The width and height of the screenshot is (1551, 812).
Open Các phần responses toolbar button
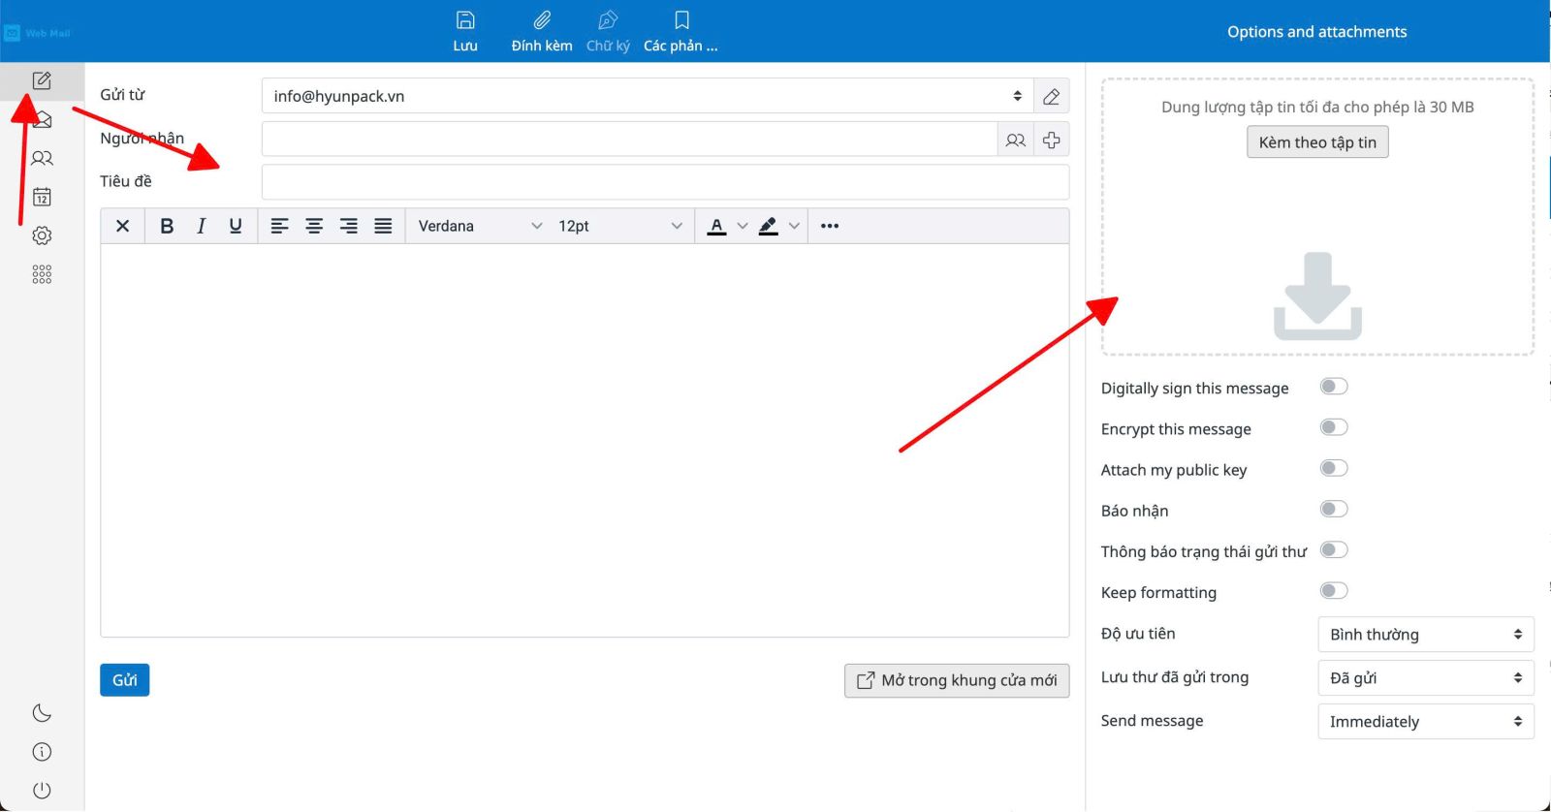[x=681, y=31]
